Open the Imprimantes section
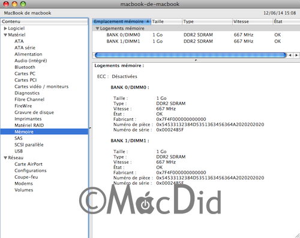The image size is (300, 238). [28, 119]
